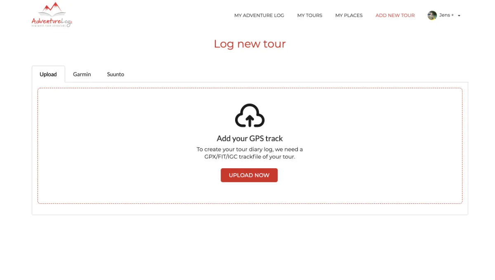Go to My Tours
The height and width of the screenshot is (280, 495).
pyautogui.click(x=309, y=15)
